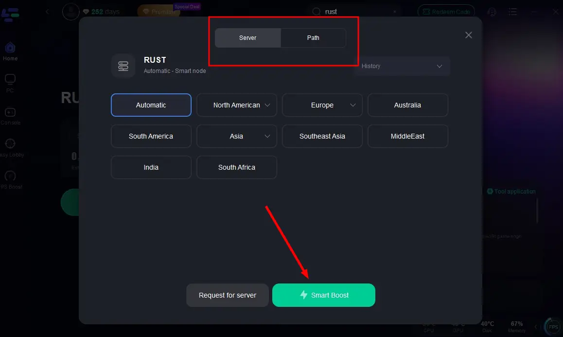Click the Disk 40°C readout
Image resolution: width=563 pixels, height=337 pixels.
487,327
